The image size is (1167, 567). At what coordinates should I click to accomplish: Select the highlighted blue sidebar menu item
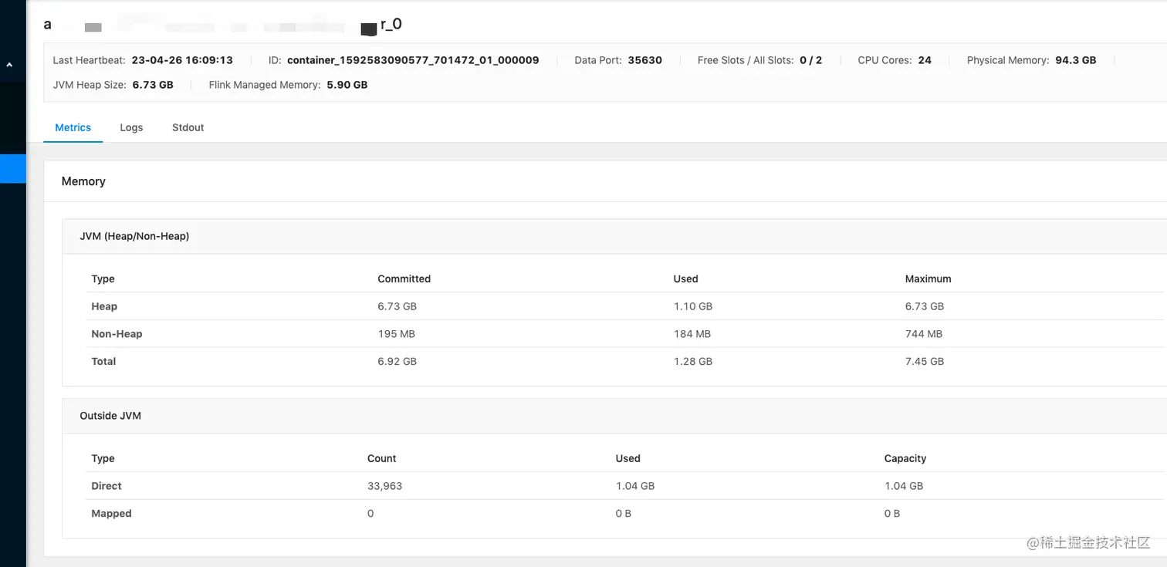coord(12,169)
